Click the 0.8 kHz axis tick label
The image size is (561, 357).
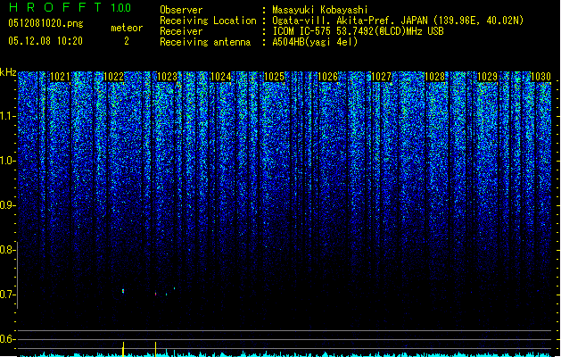[x=7, y=250]
